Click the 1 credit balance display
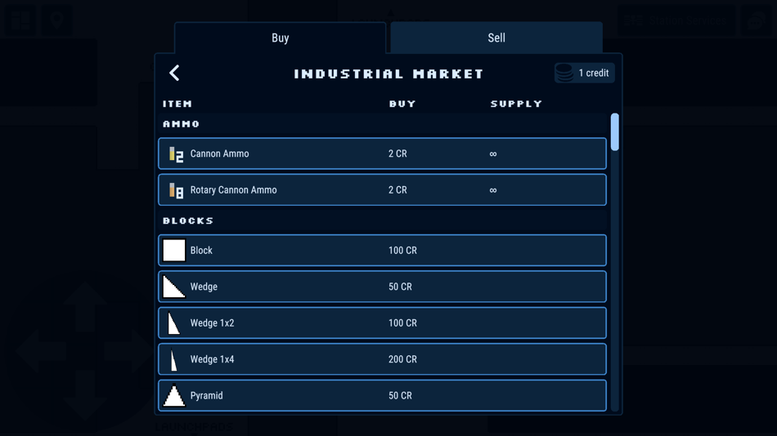The height and width of the screenshot is (436, 777). [585, 73]
